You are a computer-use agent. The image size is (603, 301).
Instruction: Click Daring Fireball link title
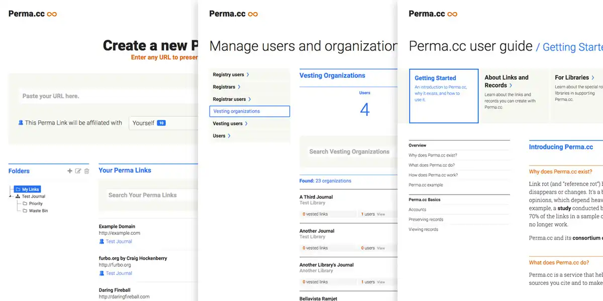coord(115,290)
